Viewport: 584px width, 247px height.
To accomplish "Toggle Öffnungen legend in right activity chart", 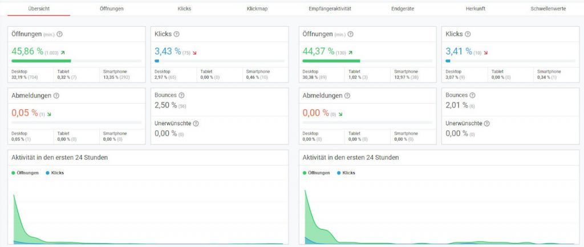I will [x=317, y=172].
